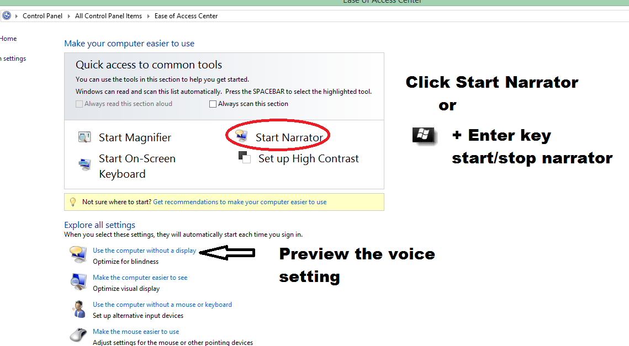This screenshot has width=629, height=346.
Task: Expand arrow after All Control Panel Items
Action: point(149,16)
